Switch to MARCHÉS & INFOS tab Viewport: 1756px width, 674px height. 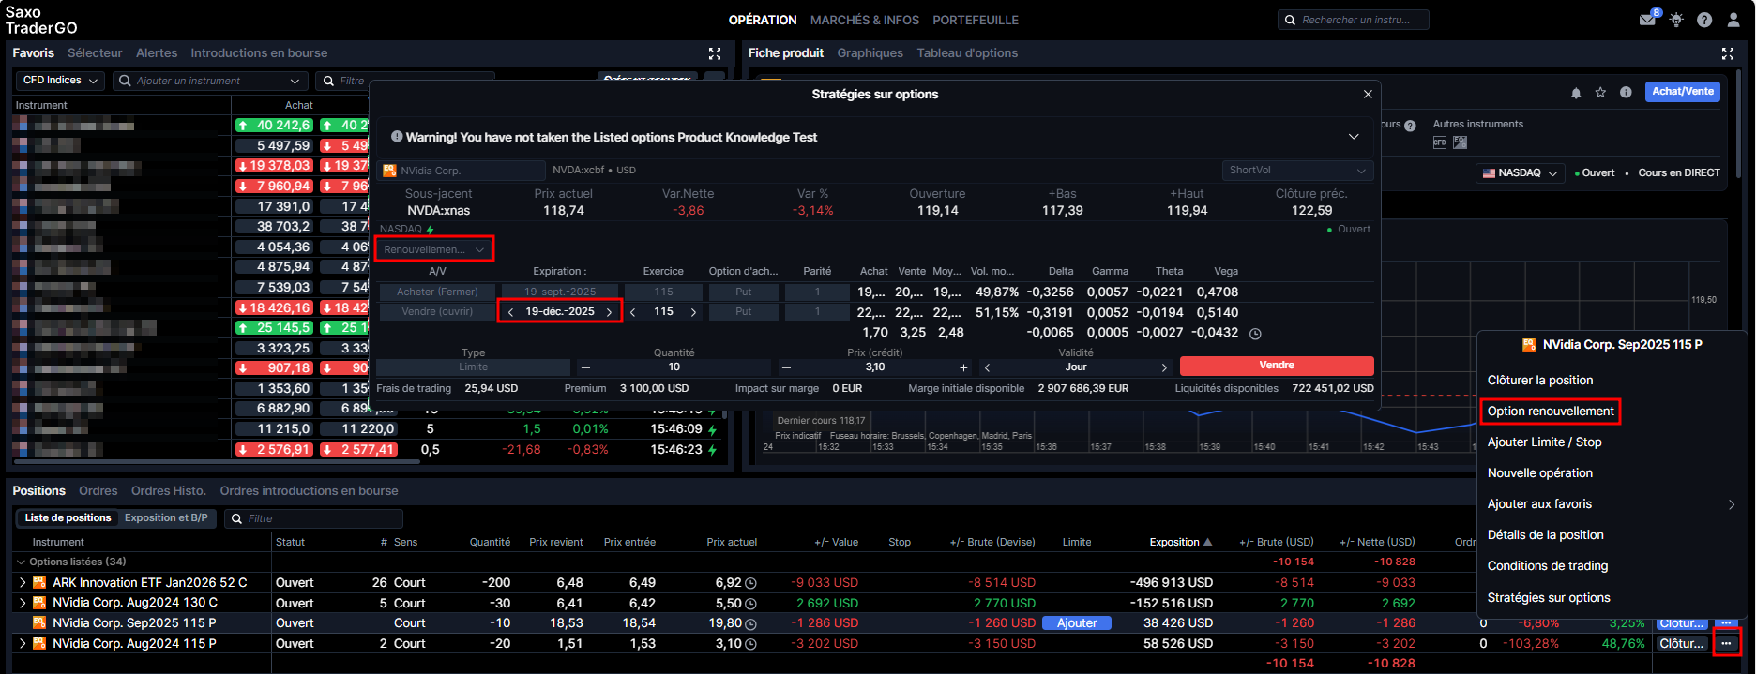click(x=865, y=20)
